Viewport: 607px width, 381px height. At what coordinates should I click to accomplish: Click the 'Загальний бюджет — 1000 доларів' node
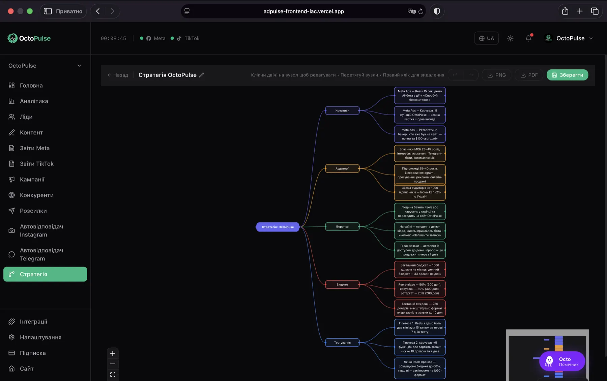(x=420, y=269)
